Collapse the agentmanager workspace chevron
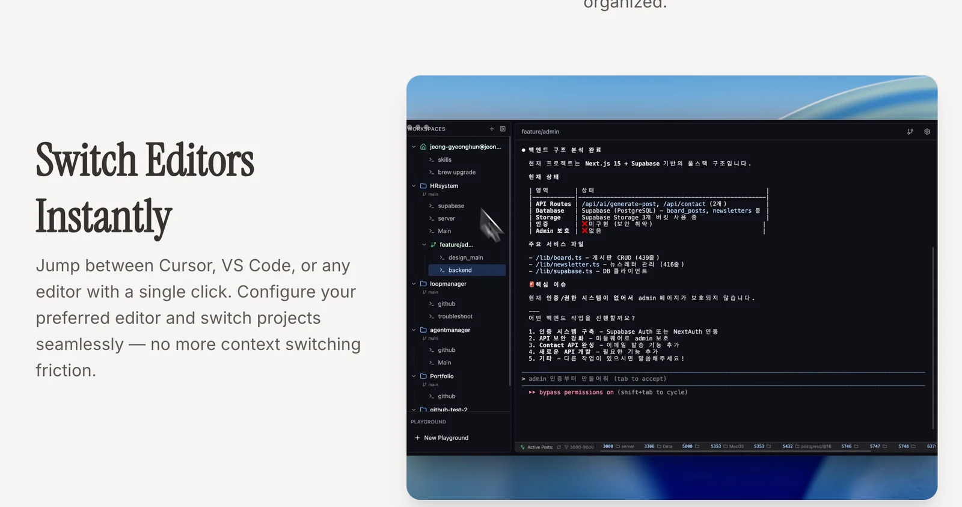This screenshot has height=507, width=962. click(x=414, y=330)
